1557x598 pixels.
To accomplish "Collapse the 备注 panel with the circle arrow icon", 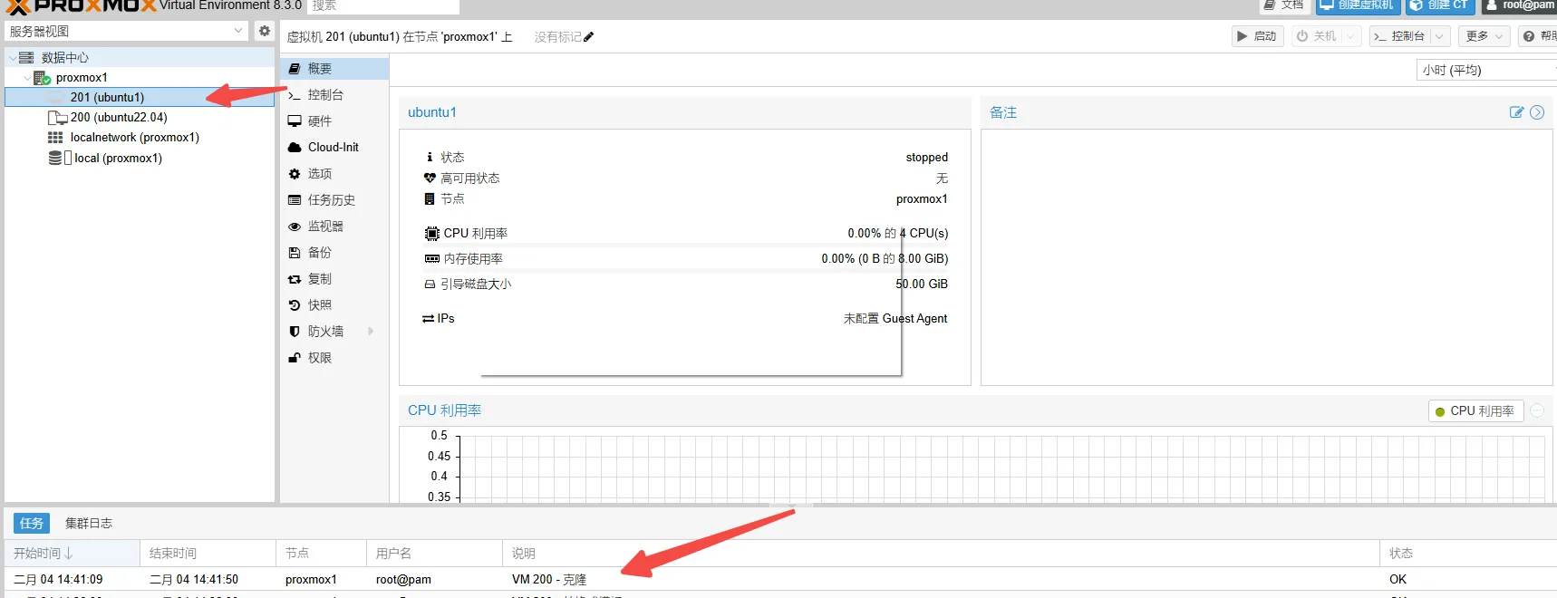I will coord(1537,112).
